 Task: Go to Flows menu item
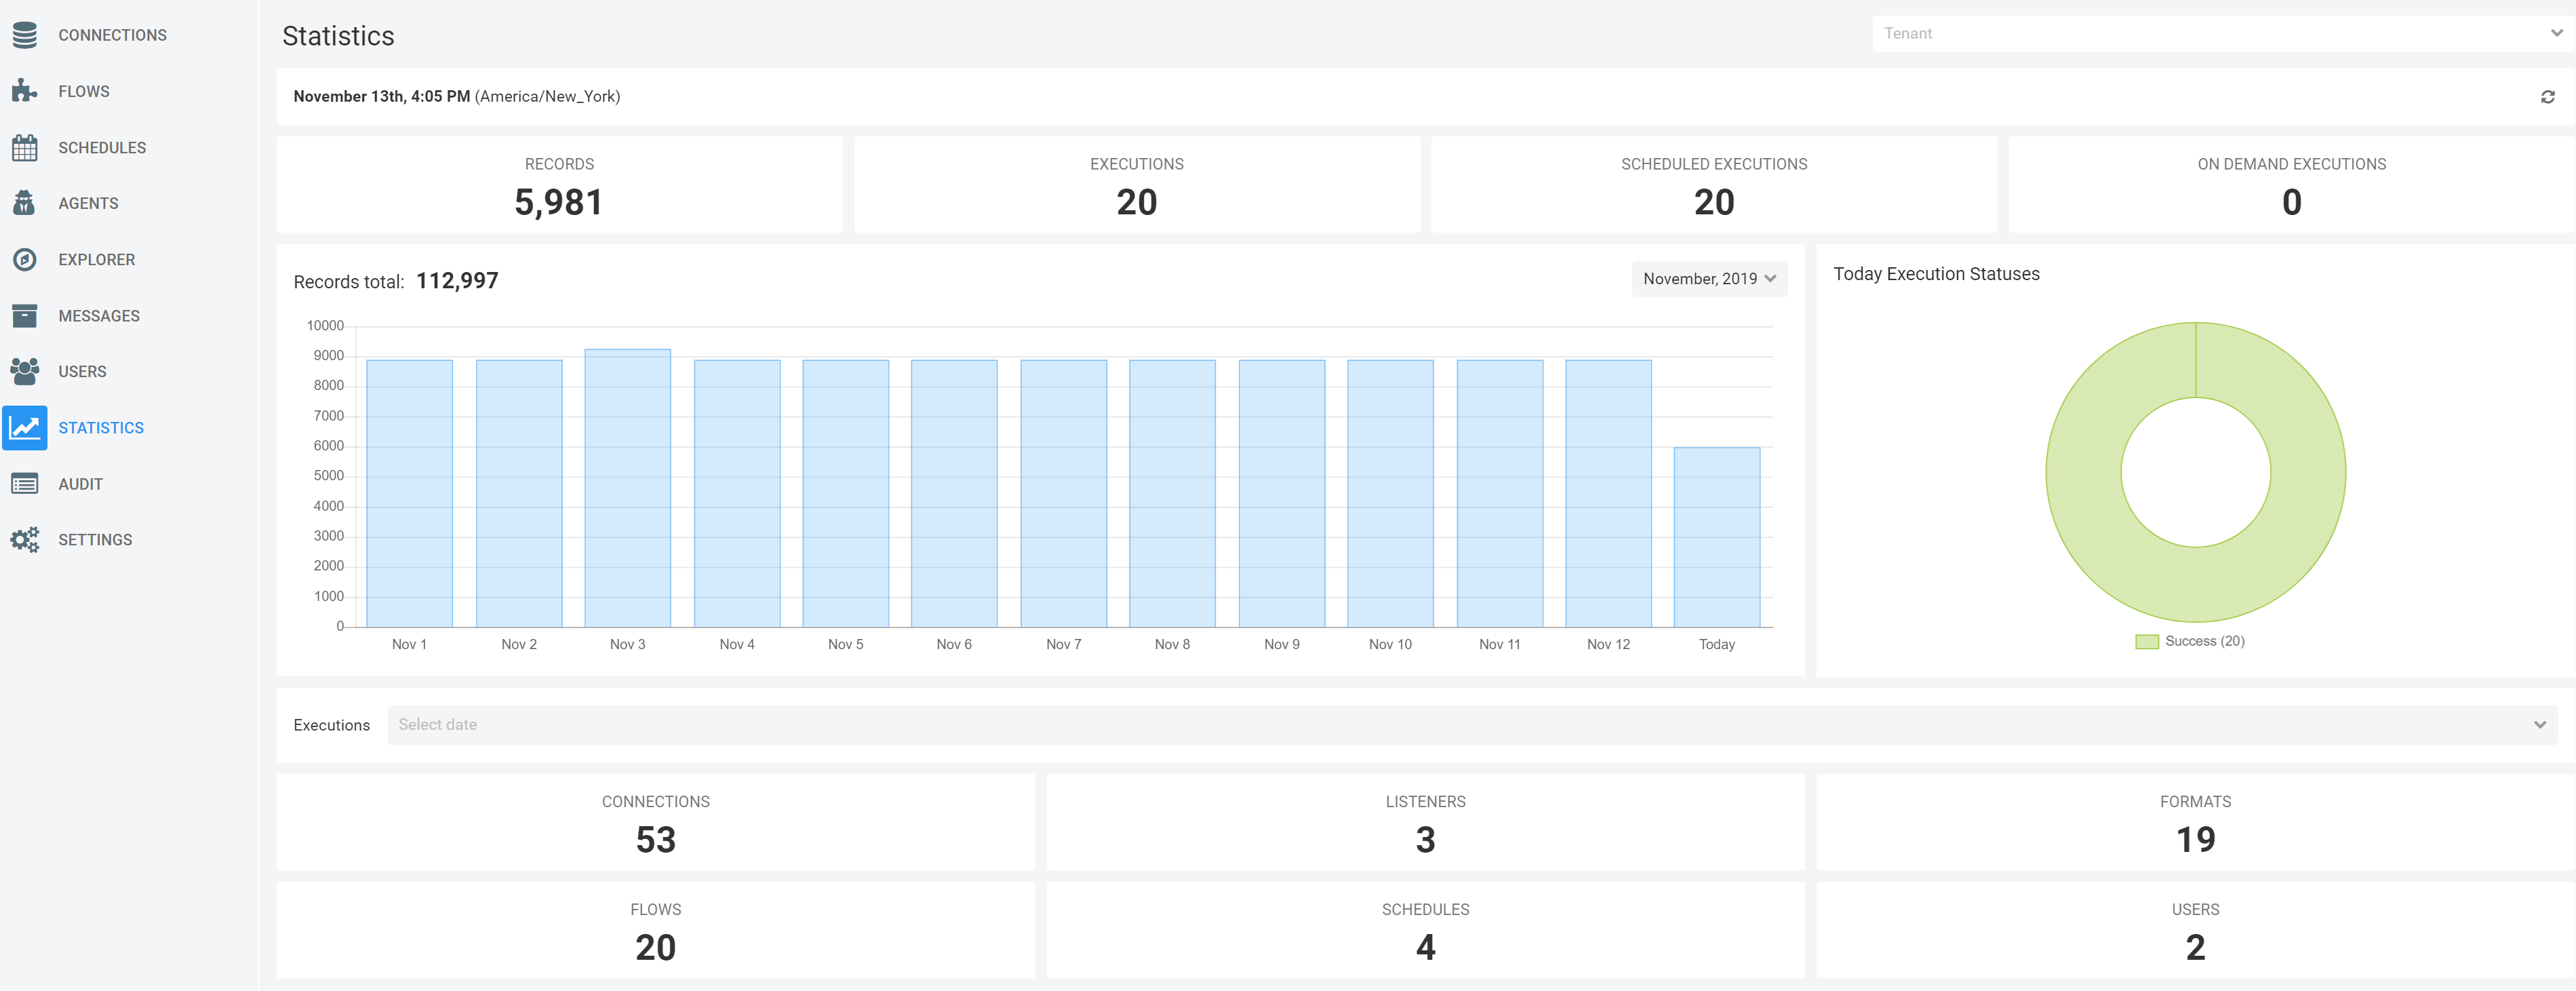[x=84, y=91]
